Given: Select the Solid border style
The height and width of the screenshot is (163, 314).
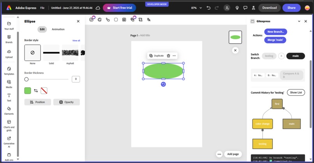Looking at the screenshot, I should 51,53.
